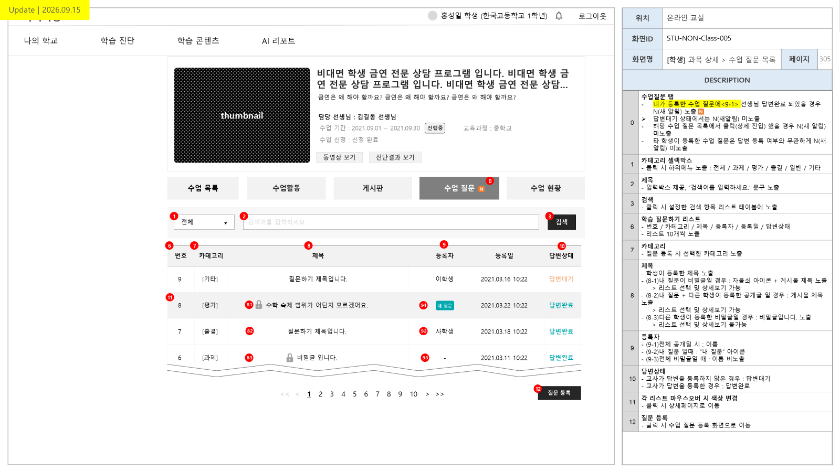
Task: Click the 동영상 보기 button
Action: pyautogui.click(x=339, y=157)
